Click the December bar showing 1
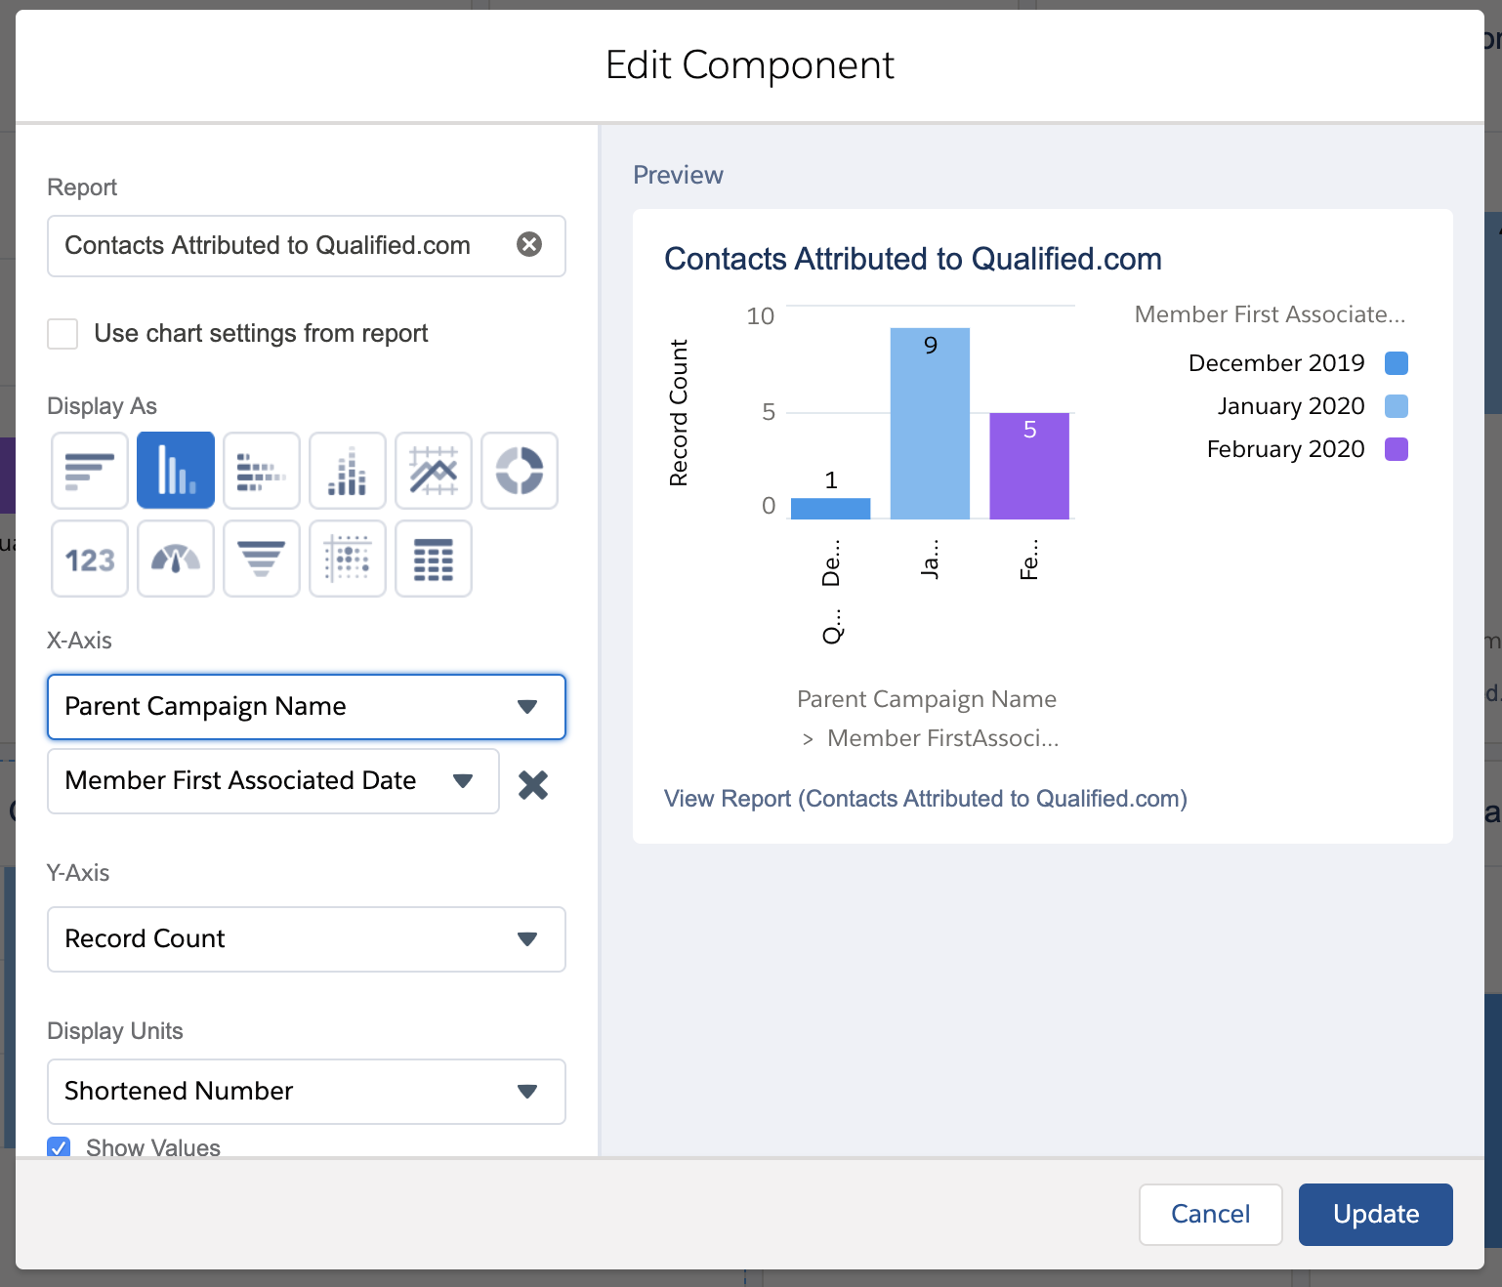 (x=830, y=509)
